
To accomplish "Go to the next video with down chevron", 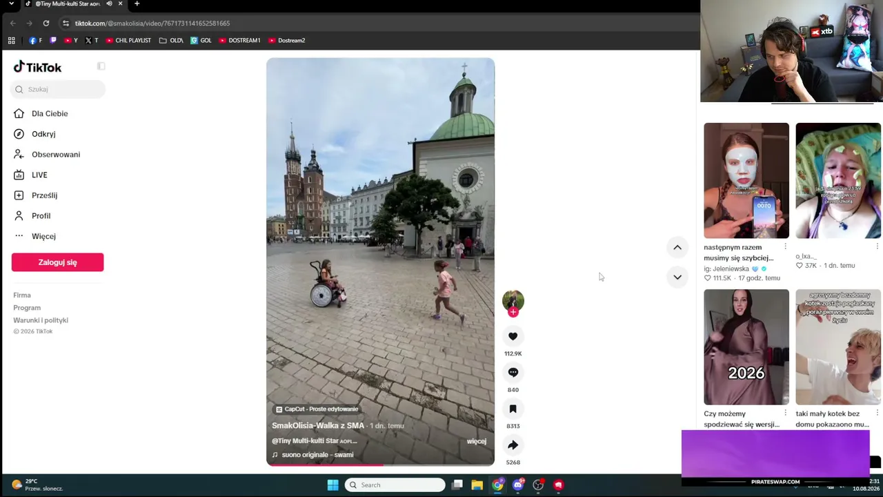I will [x=677, y=277].
